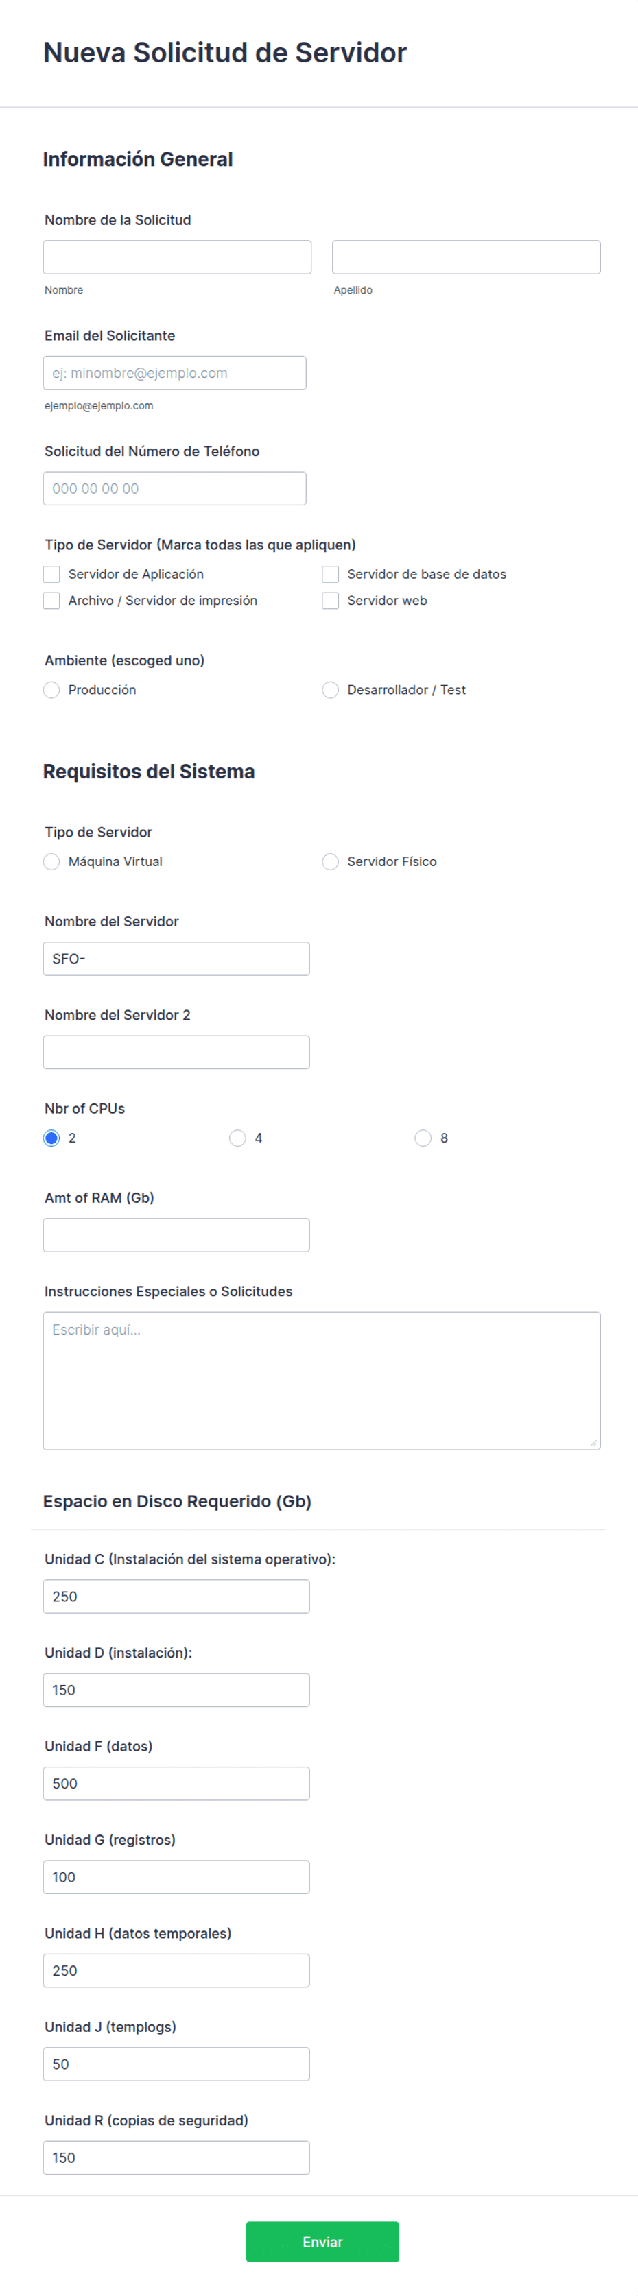638x2296 pixels.
Task: Select Máquina Virtual server type
Action: [x=51, y=862]
